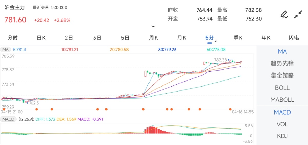Screen dimensions: 308x145
Task: Click the 30:779.23 MA30 value
Action: (x=167, y=50)
